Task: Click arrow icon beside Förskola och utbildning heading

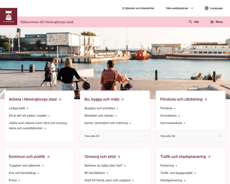Action: pyautogui.click(x=205, y=100)
